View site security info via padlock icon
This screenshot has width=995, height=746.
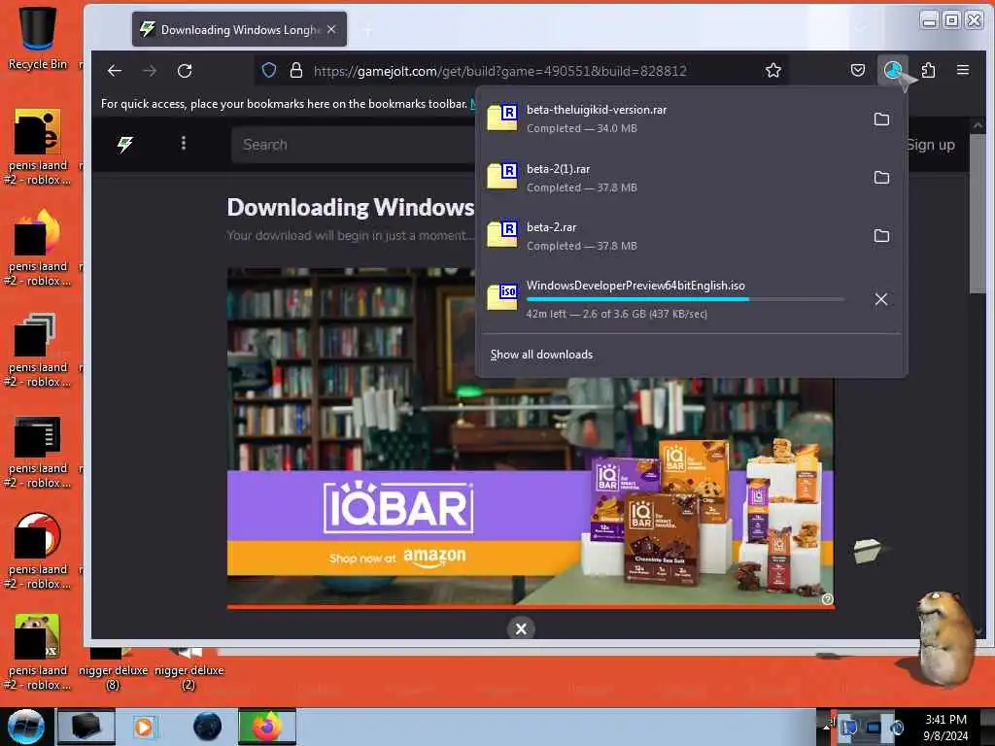(295, 70)
